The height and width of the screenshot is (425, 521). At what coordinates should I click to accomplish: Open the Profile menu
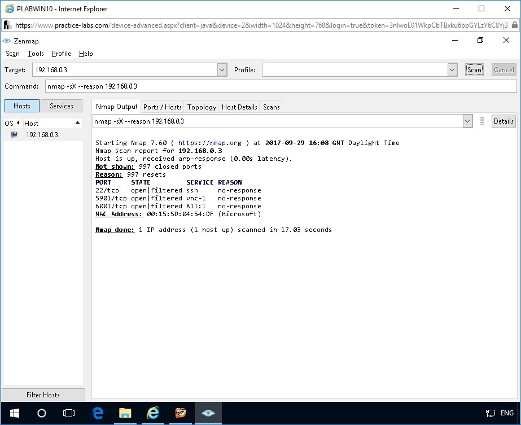pyautogui.click(x=61, y=54)
